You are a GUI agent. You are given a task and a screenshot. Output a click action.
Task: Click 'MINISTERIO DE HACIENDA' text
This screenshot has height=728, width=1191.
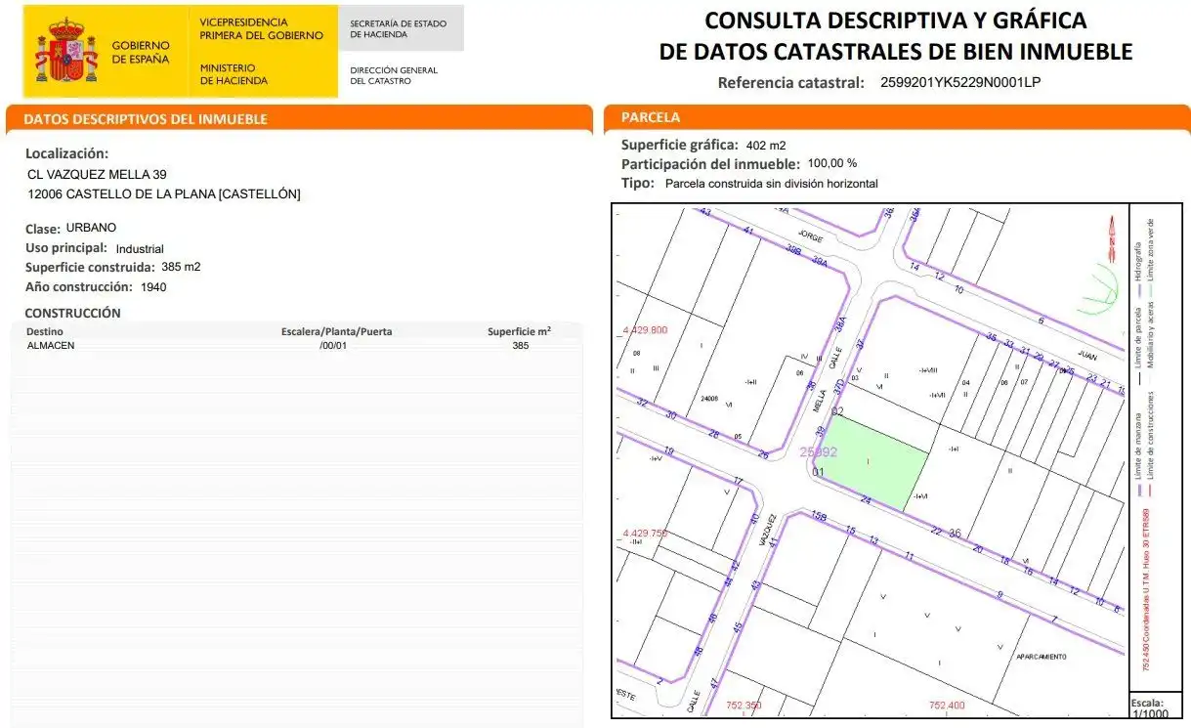(x=234, y=74)
